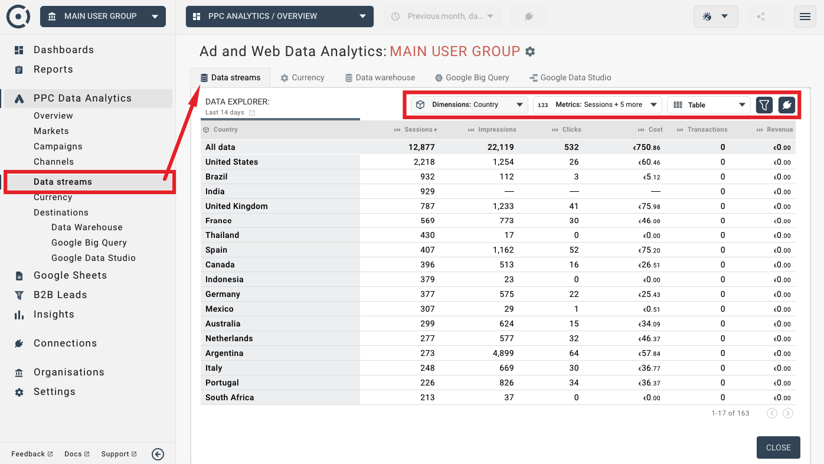
Task: Click the Reports clipboard icon
Action: [19, 70]
